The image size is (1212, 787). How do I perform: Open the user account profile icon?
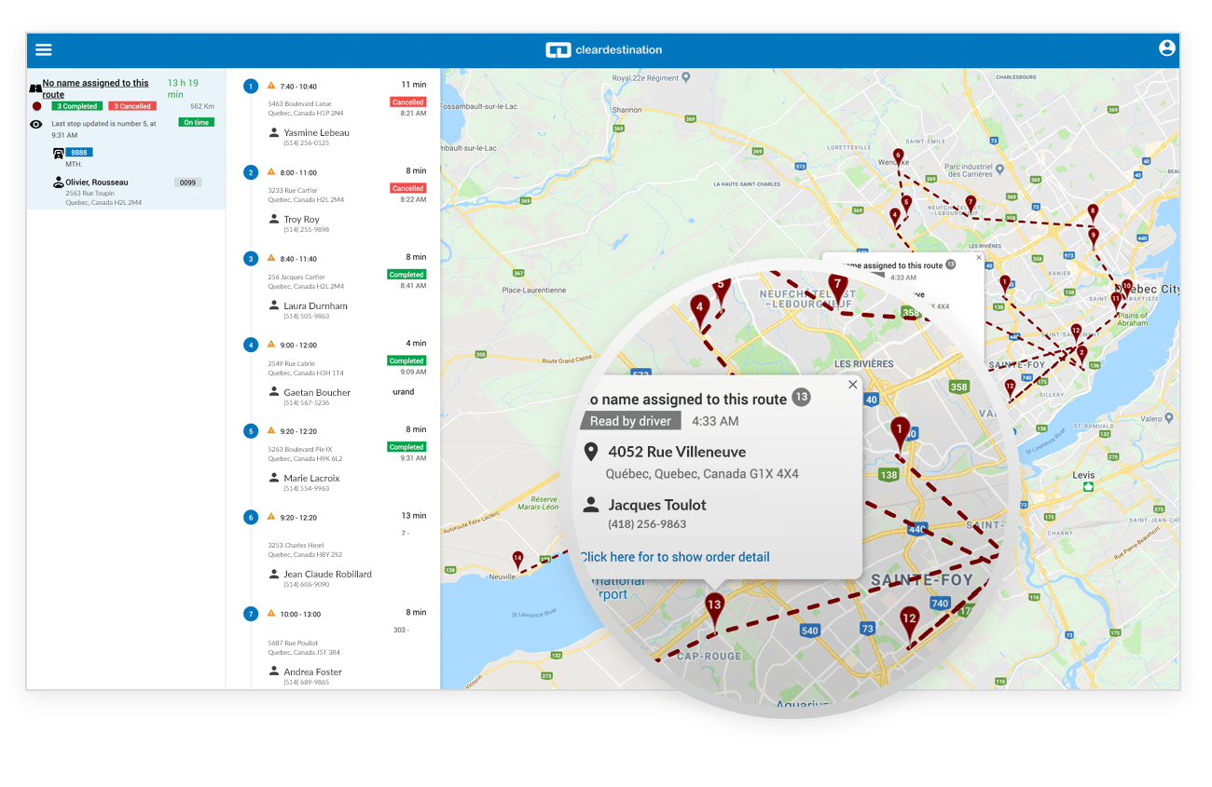point(1166,48)
